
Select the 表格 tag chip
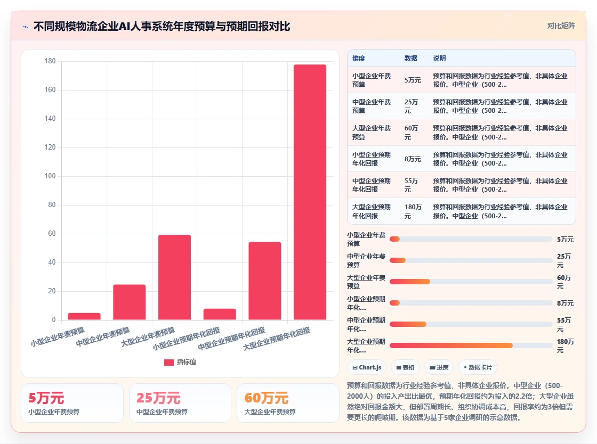(405, 367)
